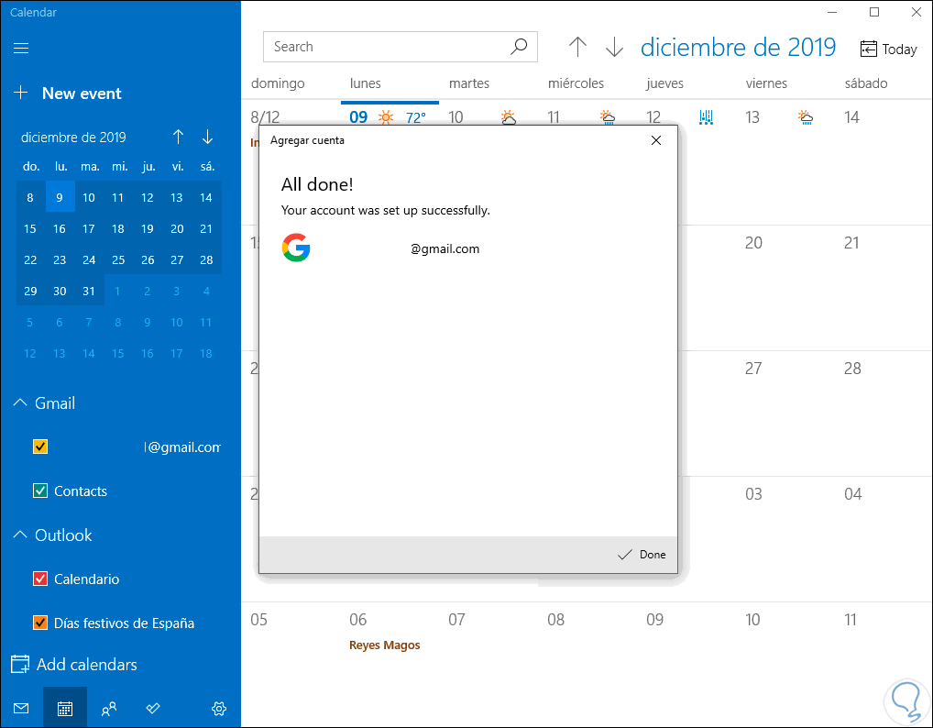Click the viernes column header

click(x=766, y=83)
